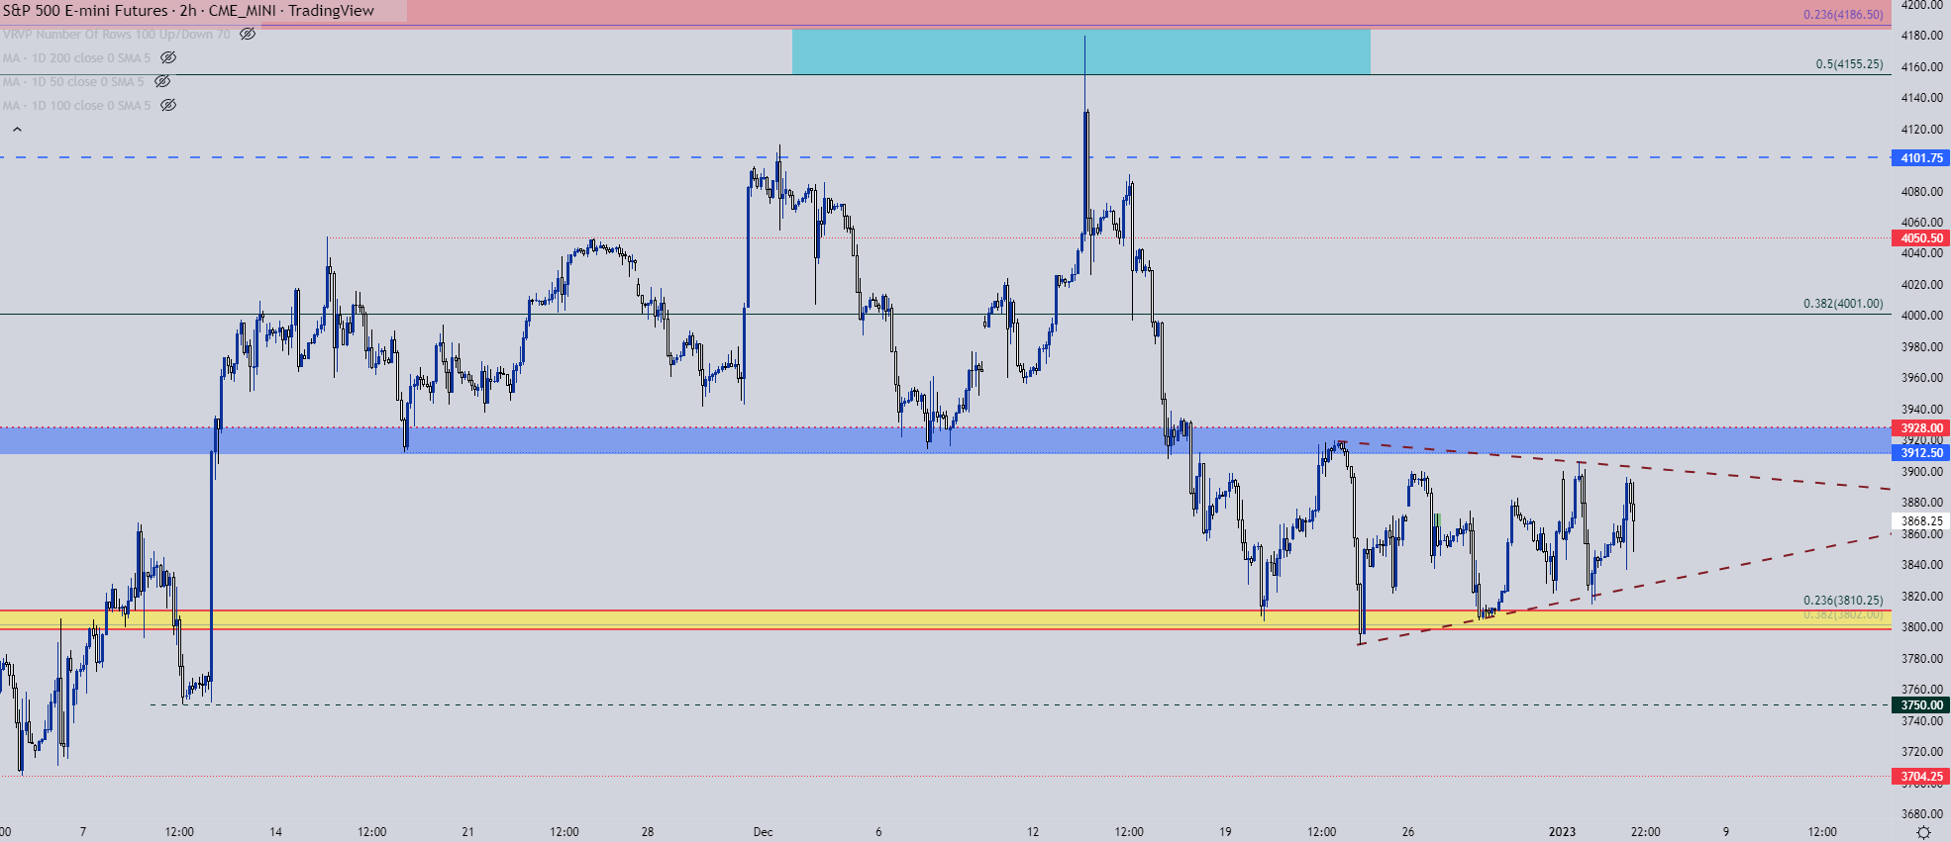The width and height of the screenshot is (1951, 842).
Task: Click the 2023 date on time axis
Action: coord(1562,831)
